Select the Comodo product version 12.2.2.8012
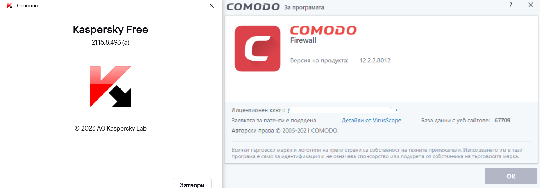The image size is (540, 188). click(375, 61)
